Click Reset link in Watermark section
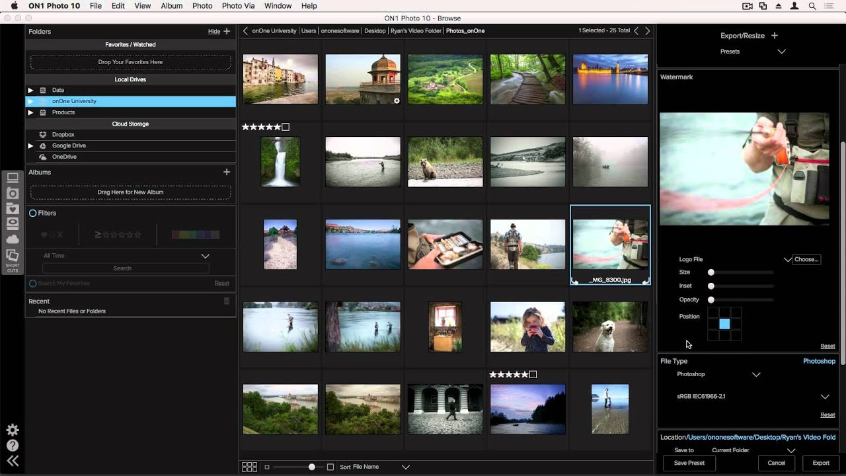Viewport: 846px width, 476px height. click(x=827, y=346)
